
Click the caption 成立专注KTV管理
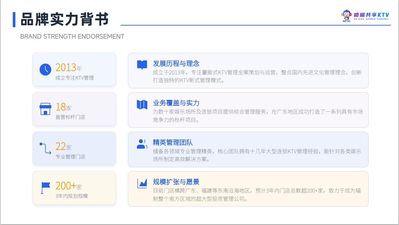coord(75,78)
